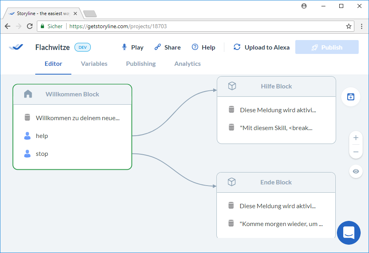The image size is (369, 253).
Task: Select the user 'help' step
Action: click(42, 136)
